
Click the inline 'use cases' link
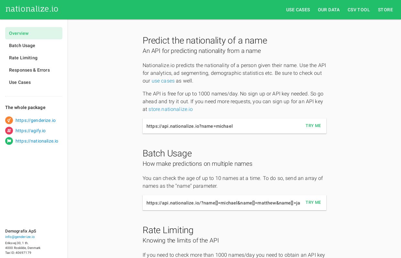pyautogui.click(x=163, y=81)
